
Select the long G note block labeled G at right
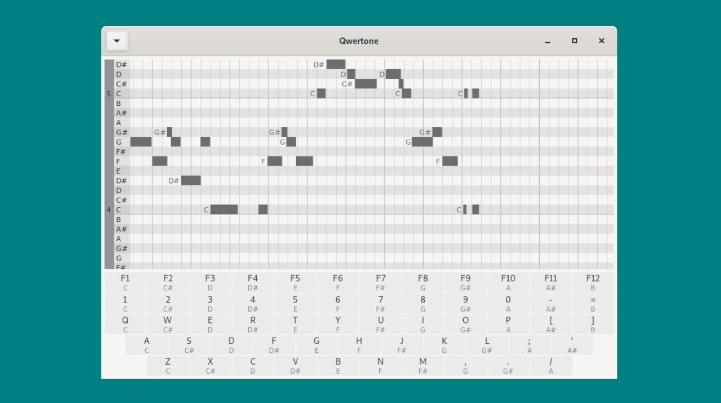[x=422, y=142]
